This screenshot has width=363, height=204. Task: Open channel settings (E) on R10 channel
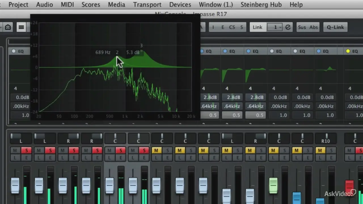(331, 158)
